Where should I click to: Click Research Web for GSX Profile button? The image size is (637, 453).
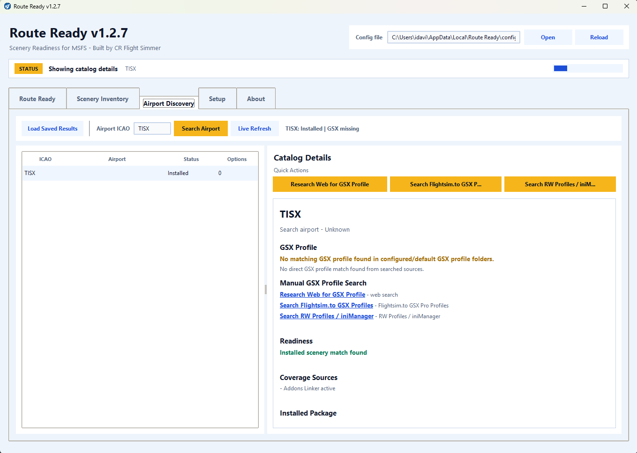(330, 184)
